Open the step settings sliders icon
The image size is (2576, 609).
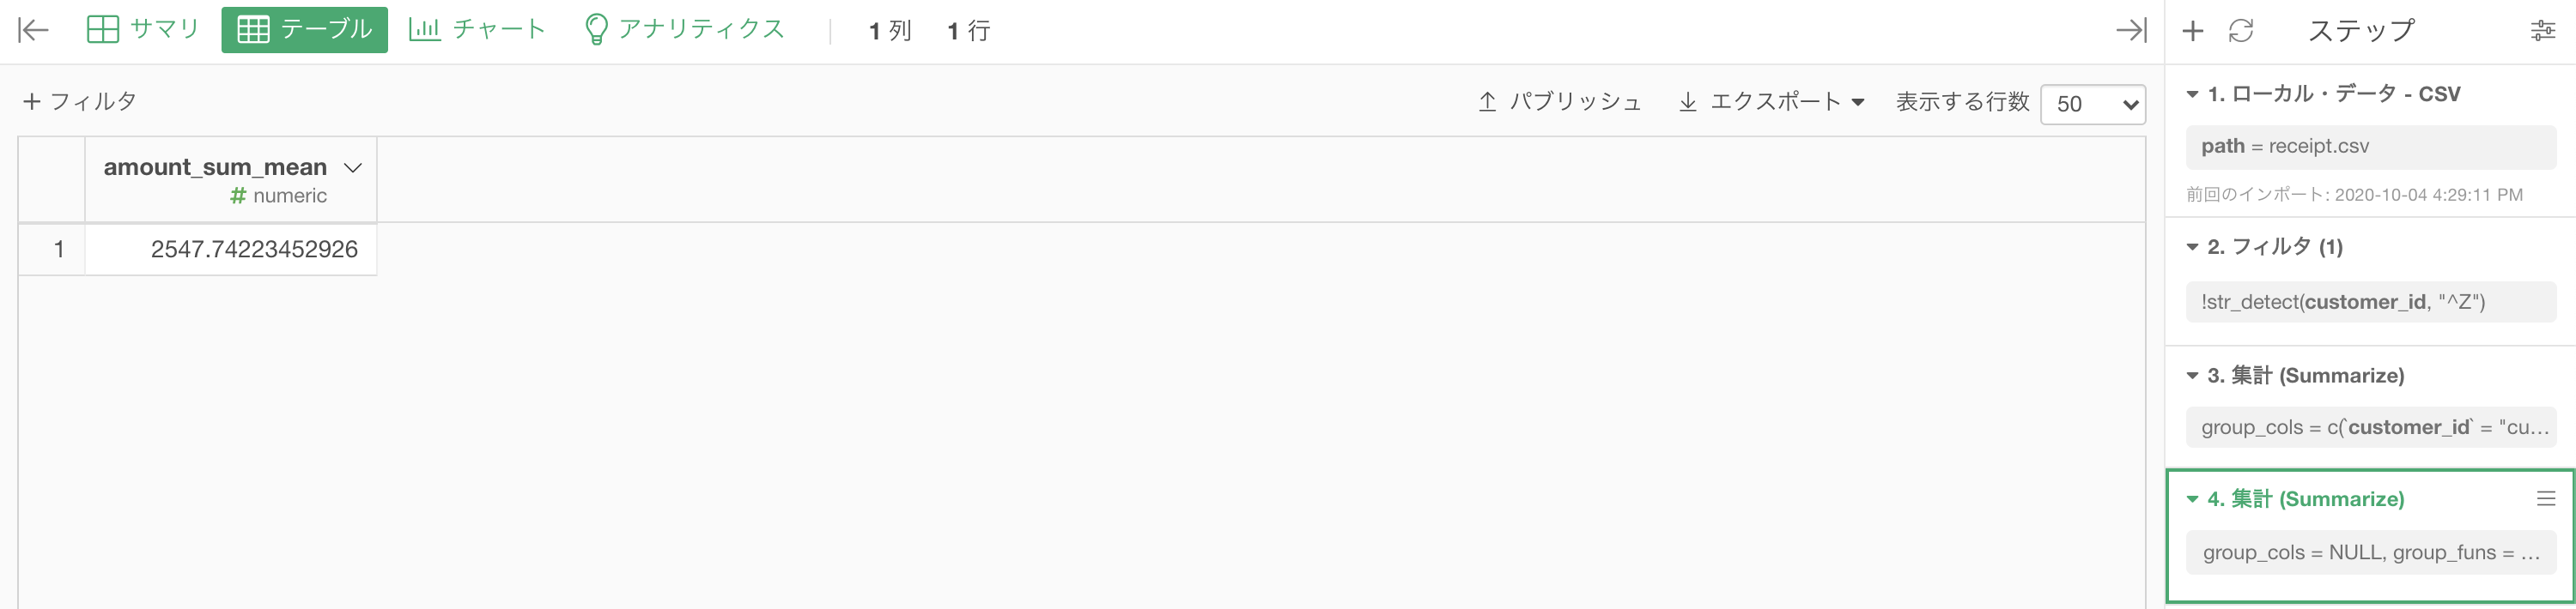[x=2543, y=31]
